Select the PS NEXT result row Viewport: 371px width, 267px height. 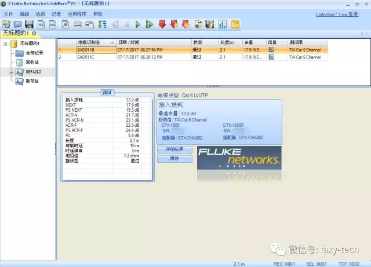coord(107,110)
